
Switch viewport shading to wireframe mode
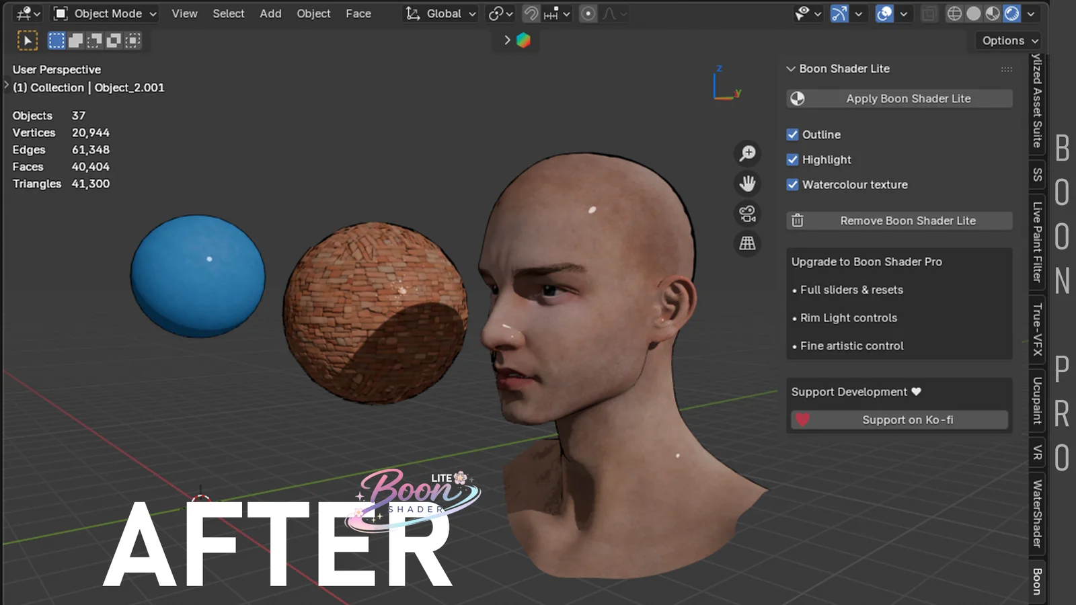954,13
